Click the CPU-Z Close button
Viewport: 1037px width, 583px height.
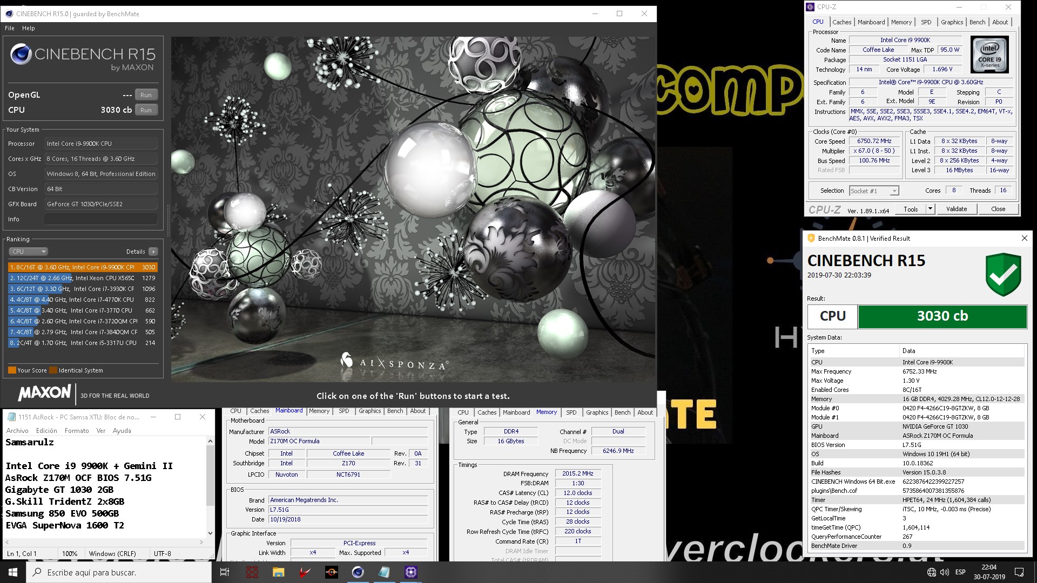click(x=998, y=209)
